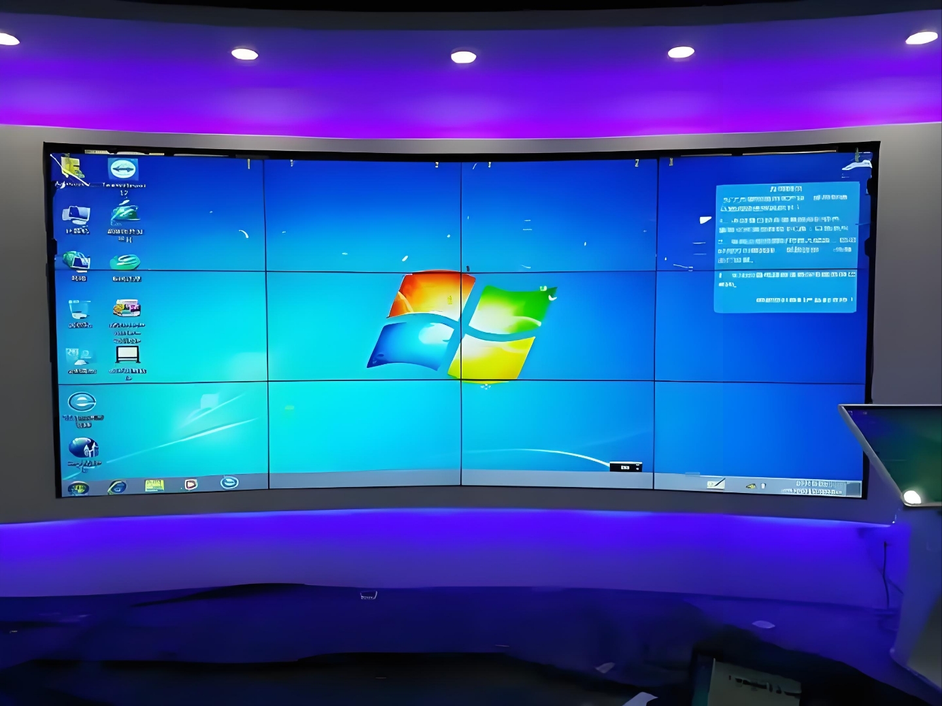Launch the green swirl browser shortcut
The width and height of the screenshot is (942, 706).
click(x=125, y=263)
